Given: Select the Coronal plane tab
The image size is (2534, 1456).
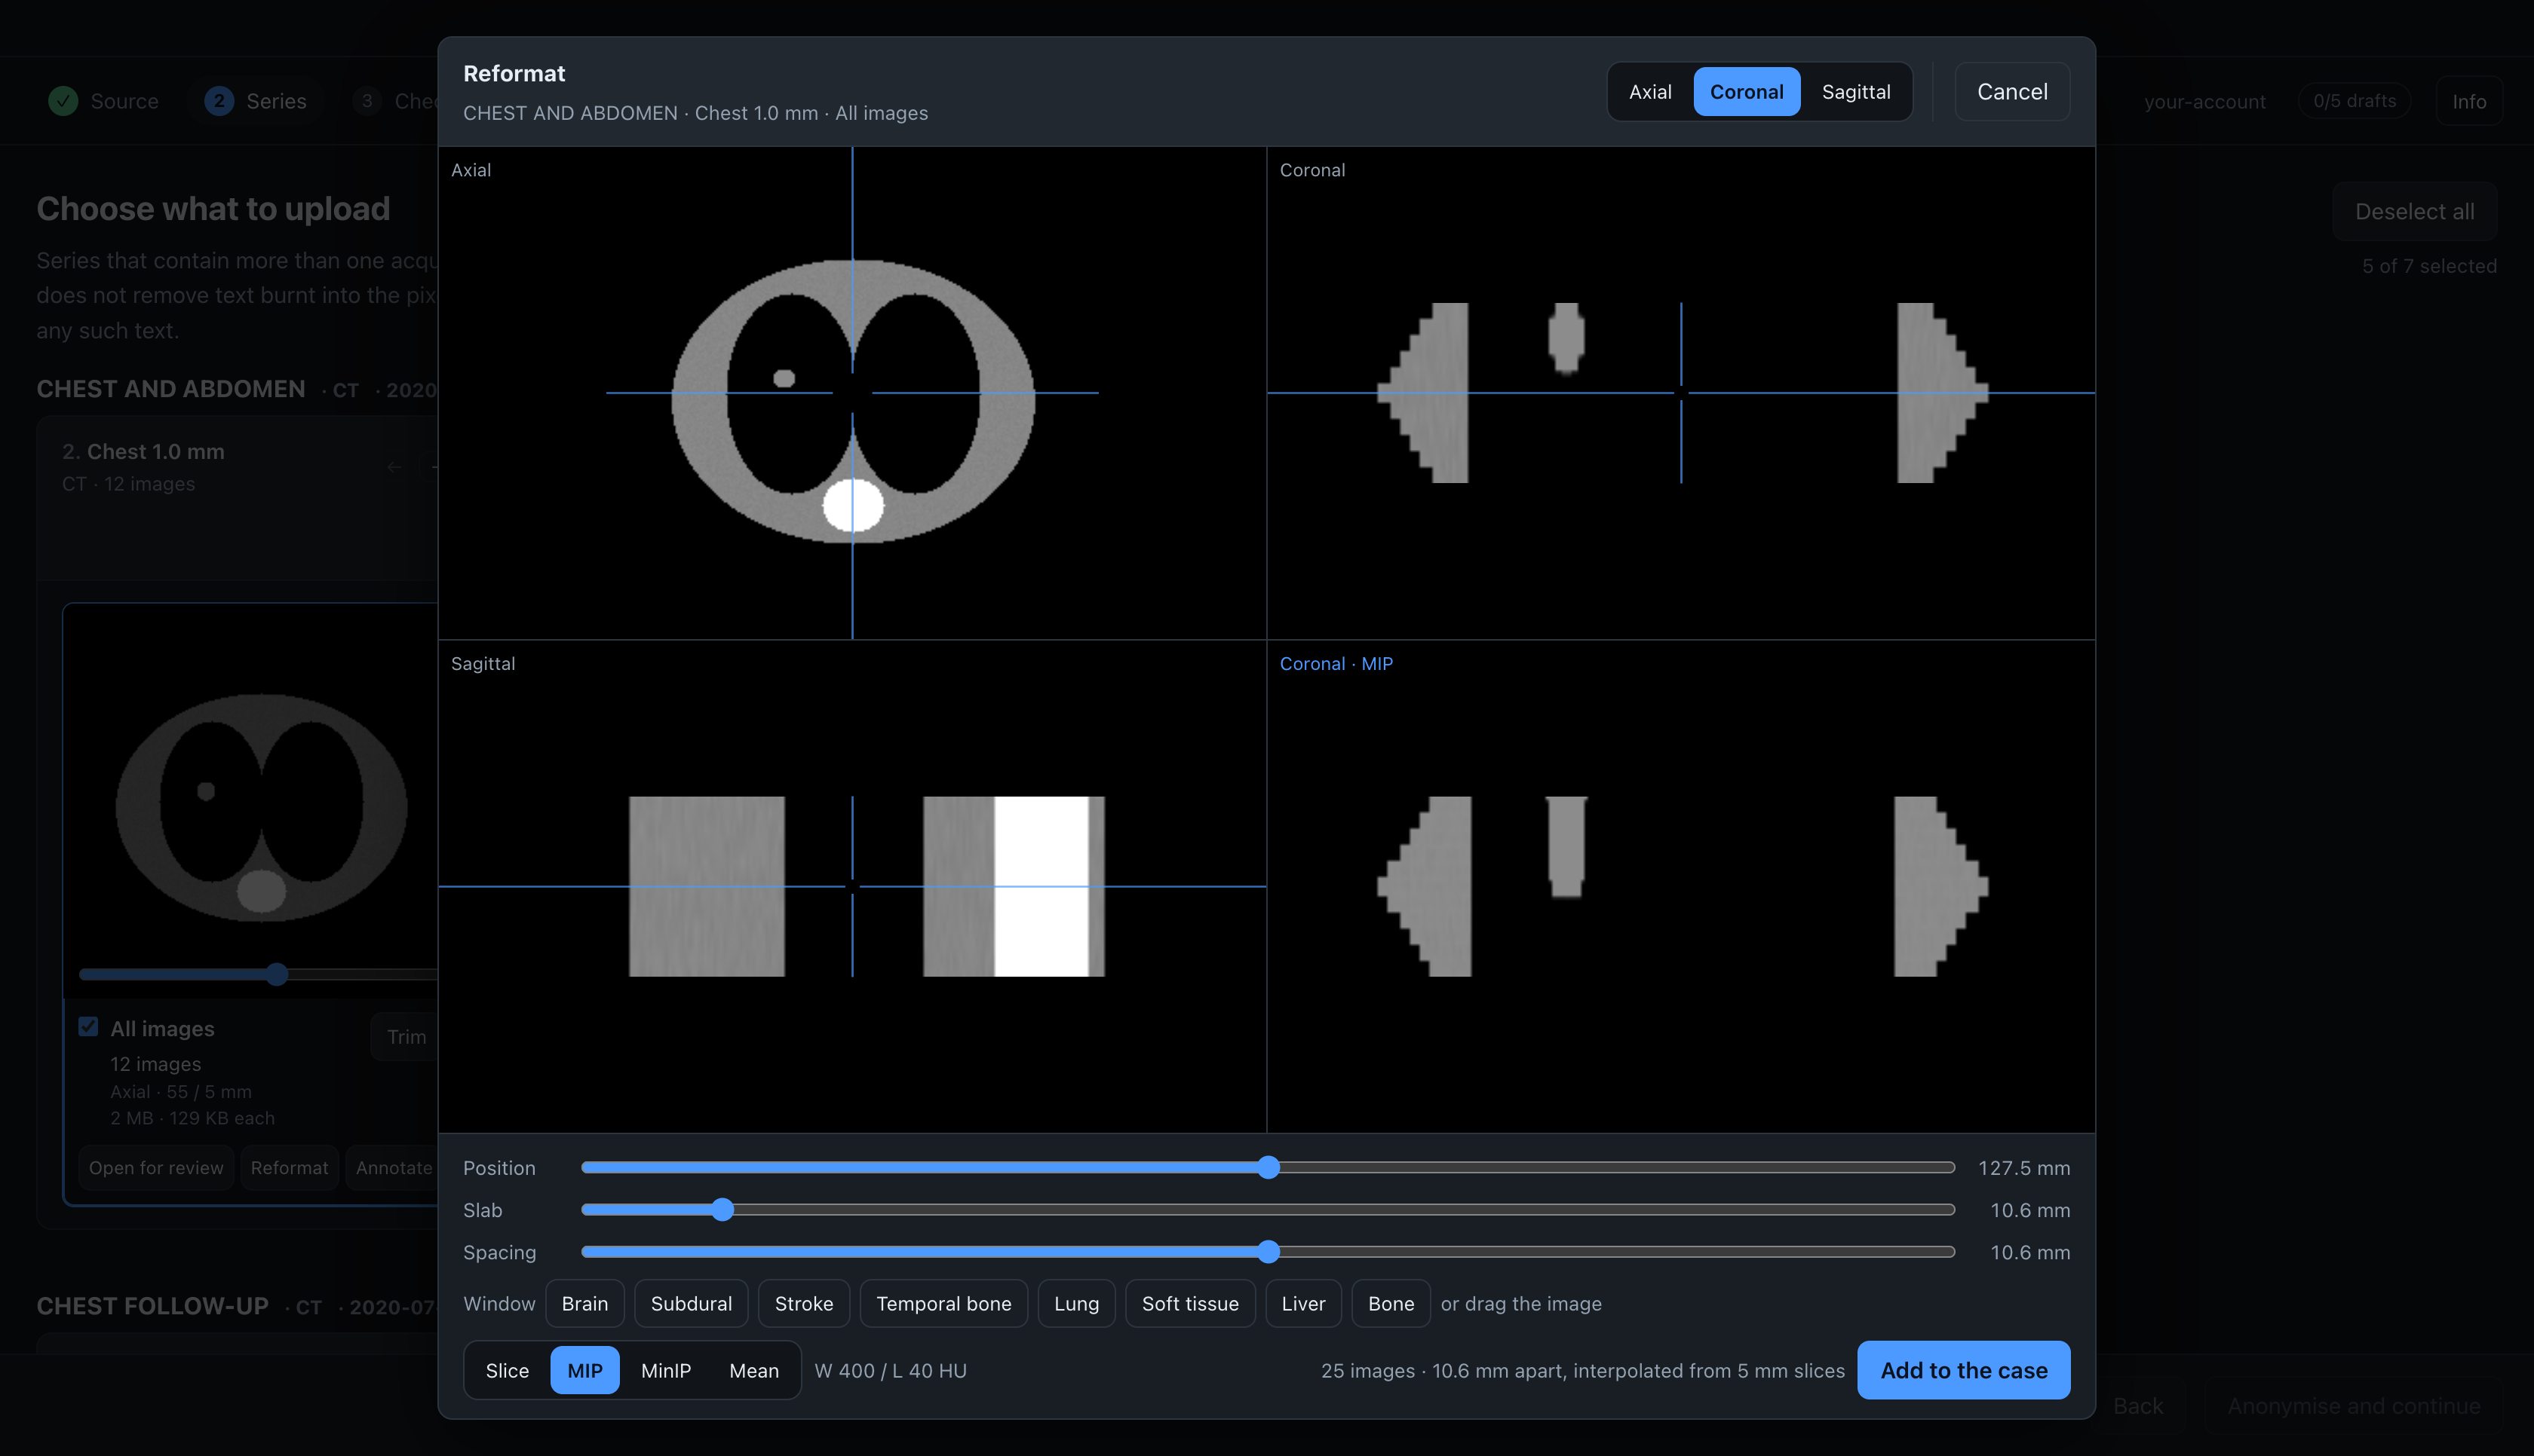Looking at the screenshot, I should click(1746, 92).
